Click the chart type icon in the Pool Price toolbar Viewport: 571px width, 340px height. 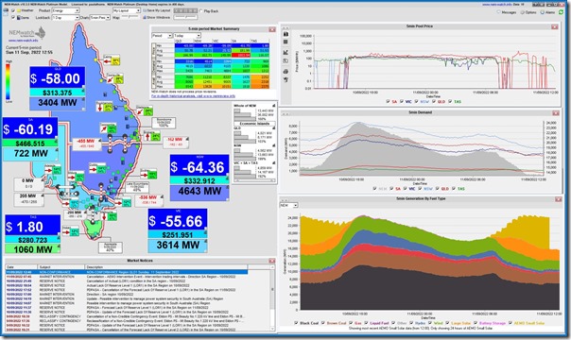pos(285,52)
